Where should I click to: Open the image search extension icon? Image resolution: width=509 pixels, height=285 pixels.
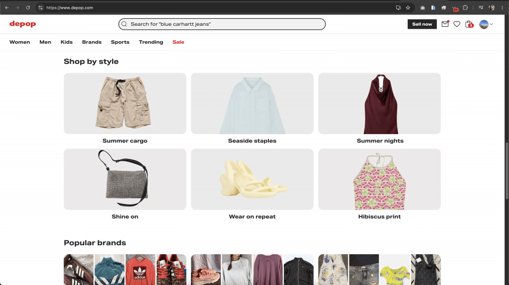tap(444, 7)
